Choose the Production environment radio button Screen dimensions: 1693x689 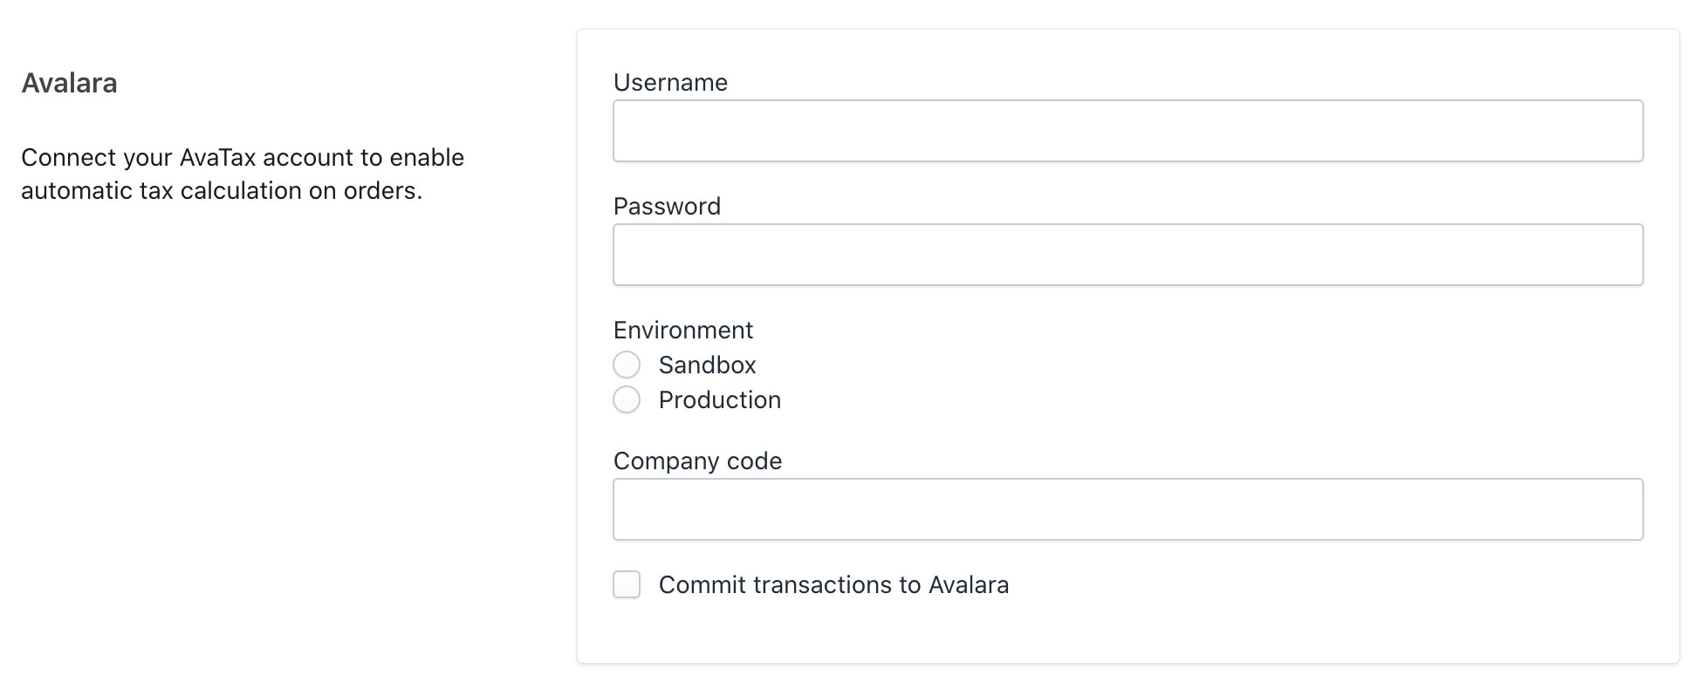(x=627, y=399)
